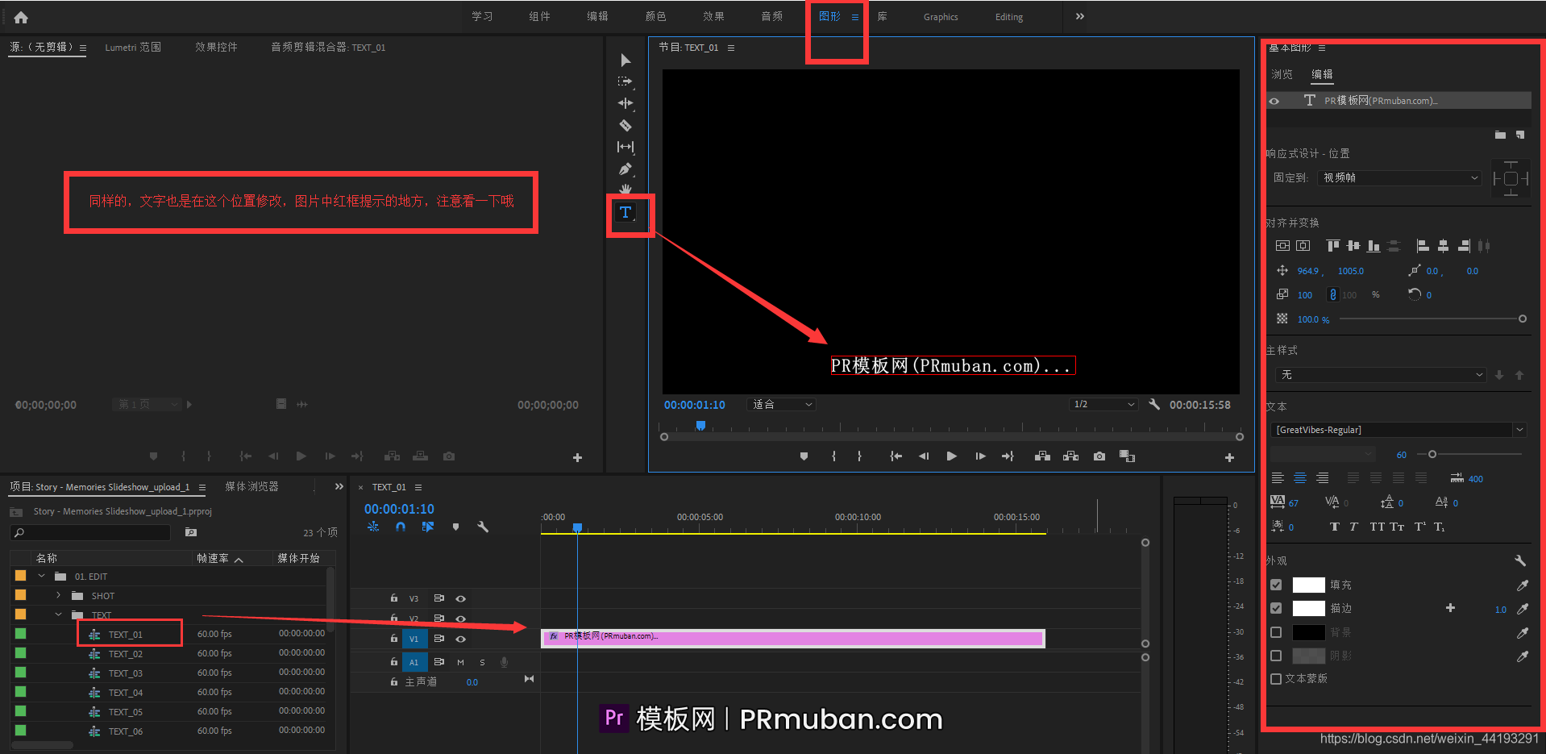1546x754 pixels.
Task: Select the Selection arrow tool
Action: click(x=625, y=60)
